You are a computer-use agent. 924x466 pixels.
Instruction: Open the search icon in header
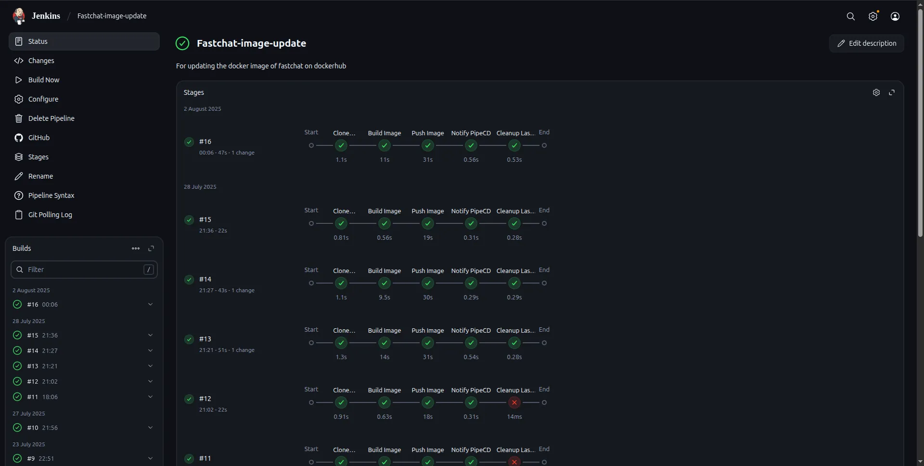click(x=851, y=16)
